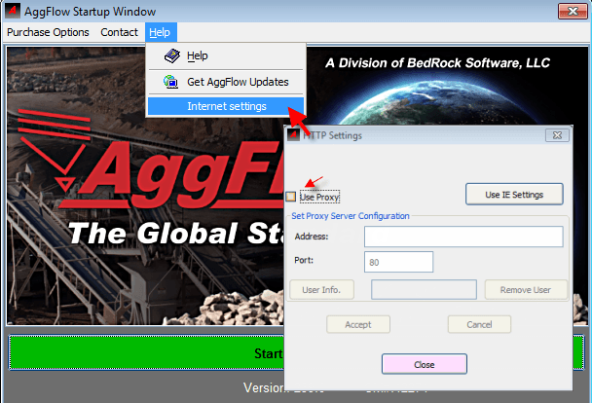
Task: Click the pink Close button
Action: (424, 364)
